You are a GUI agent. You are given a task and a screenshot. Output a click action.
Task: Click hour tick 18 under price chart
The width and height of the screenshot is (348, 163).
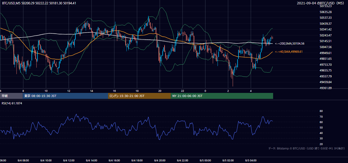coord(137,91)
